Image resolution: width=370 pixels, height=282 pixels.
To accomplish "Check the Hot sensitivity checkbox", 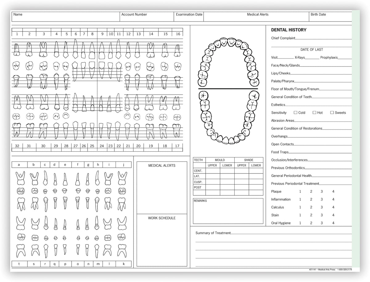I will click(x=314, y=112).
